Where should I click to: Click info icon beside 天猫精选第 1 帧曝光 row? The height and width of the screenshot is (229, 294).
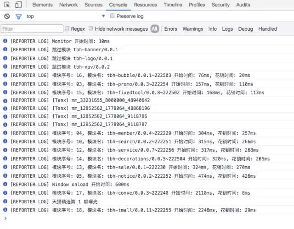[5, 201]
